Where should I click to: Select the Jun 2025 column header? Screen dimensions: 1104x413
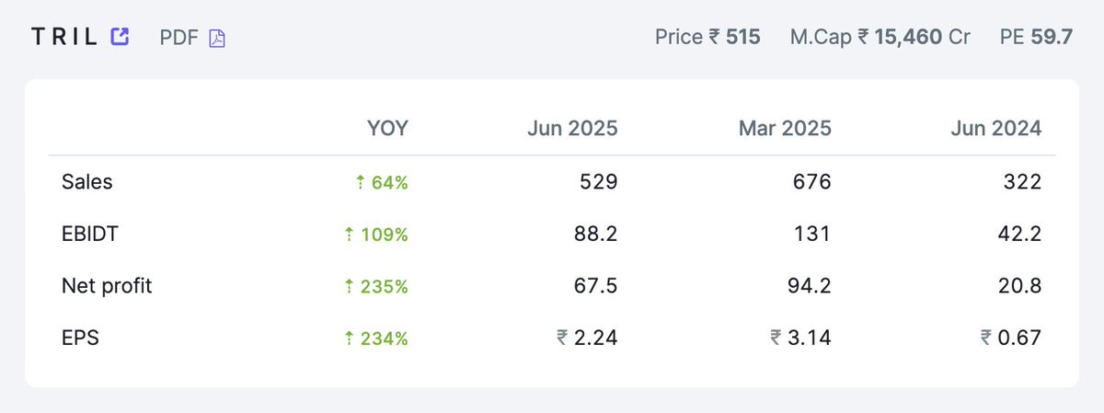(572, 129)
